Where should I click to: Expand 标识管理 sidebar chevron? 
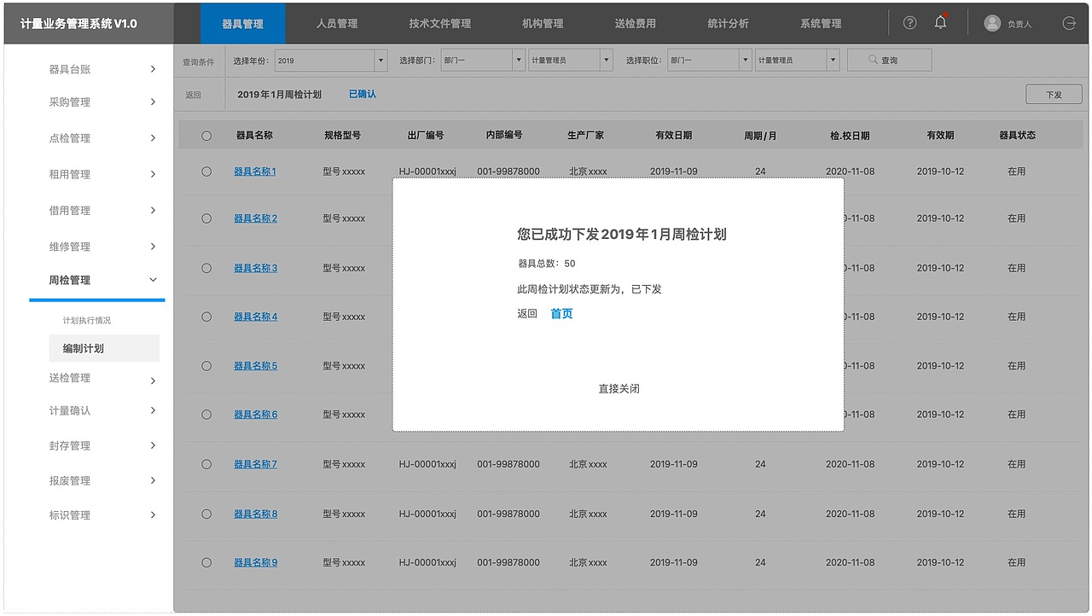click(153, 514)
